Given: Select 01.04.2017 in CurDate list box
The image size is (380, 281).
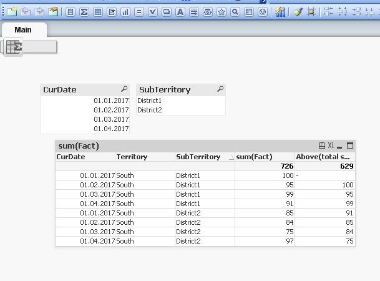Looking at the screenshot, I should 85,129.
